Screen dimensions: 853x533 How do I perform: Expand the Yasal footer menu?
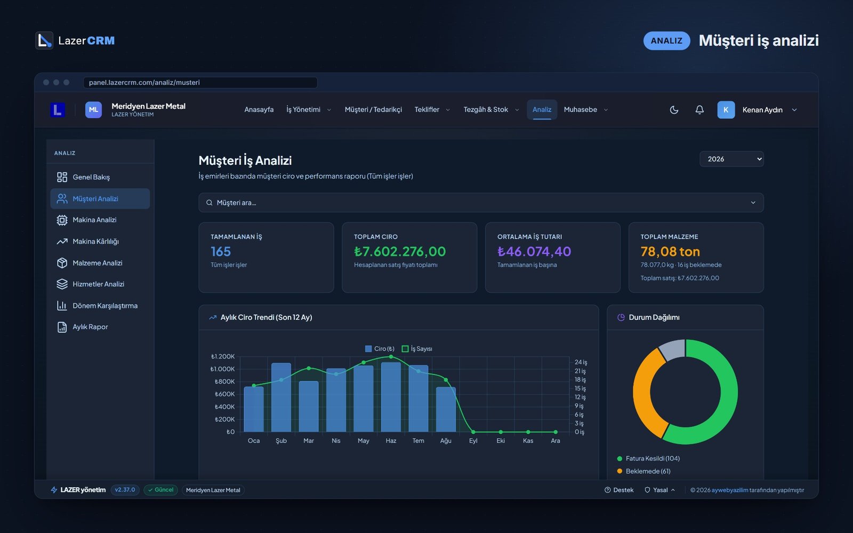pos(660,490)
